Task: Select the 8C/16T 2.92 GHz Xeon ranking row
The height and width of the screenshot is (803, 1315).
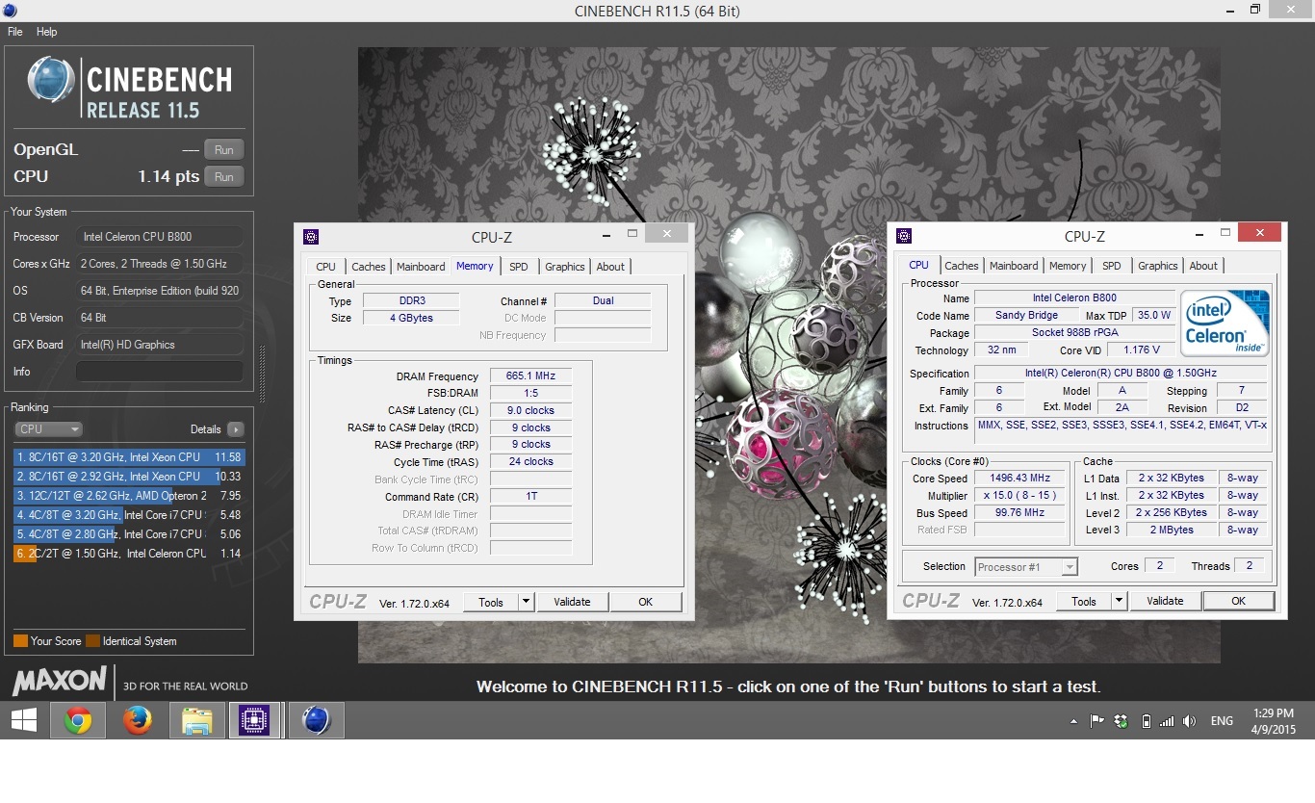Action: point(130,477)
